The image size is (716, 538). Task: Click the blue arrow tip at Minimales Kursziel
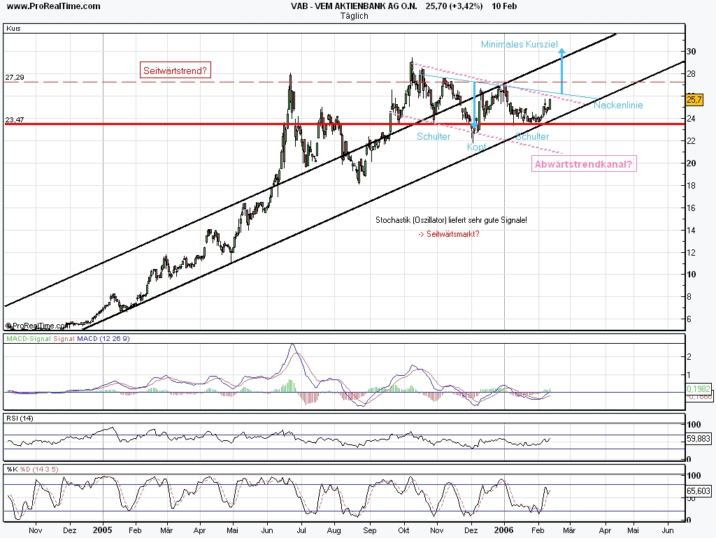(561, 50)
